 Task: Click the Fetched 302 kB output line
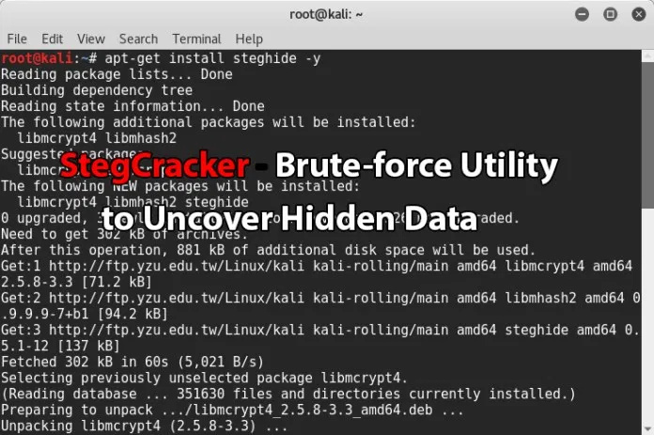[132, 362]
